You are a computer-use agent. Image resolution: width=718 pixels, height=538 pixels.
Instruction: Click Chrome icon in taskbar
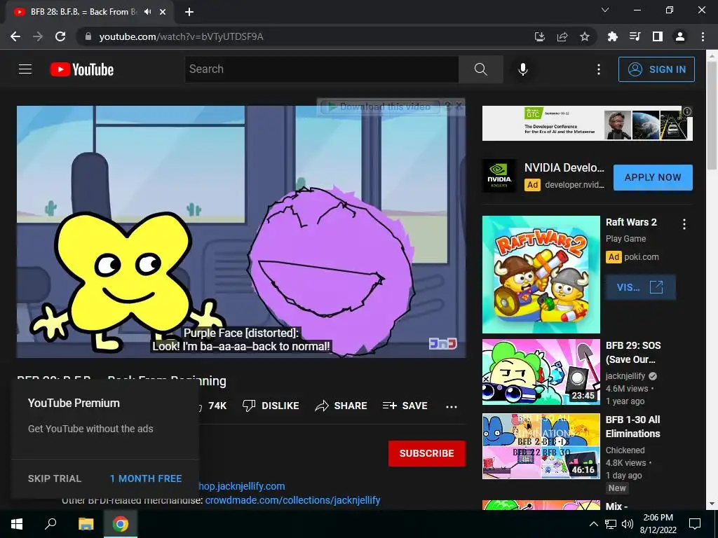click(x=121, y=524)
